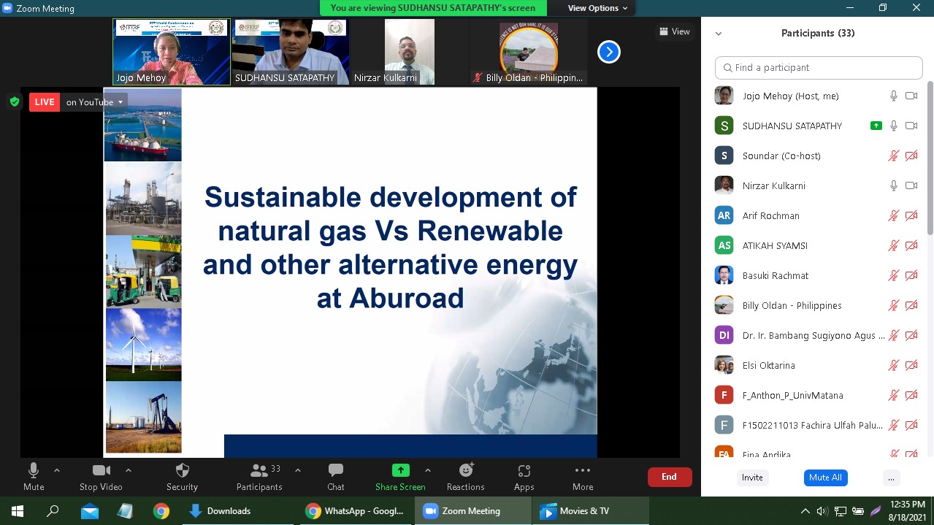Open the Security shield options
Screen dimensions: 934x525
182,476
